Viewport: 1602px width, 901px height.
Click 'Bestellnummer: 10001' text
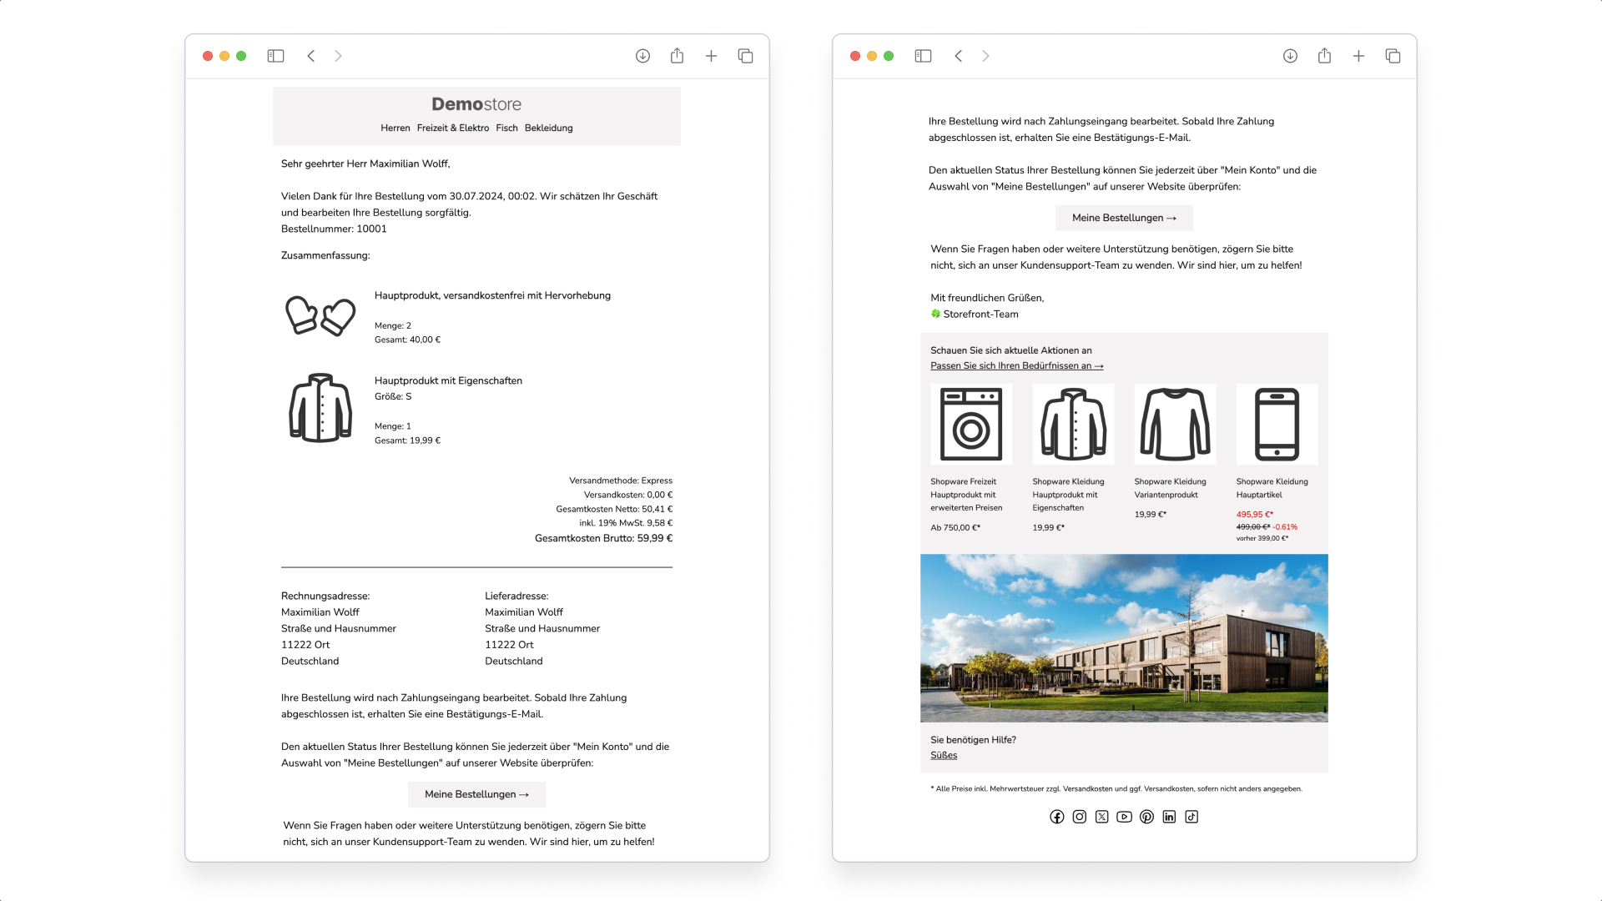tap(334, 229)
